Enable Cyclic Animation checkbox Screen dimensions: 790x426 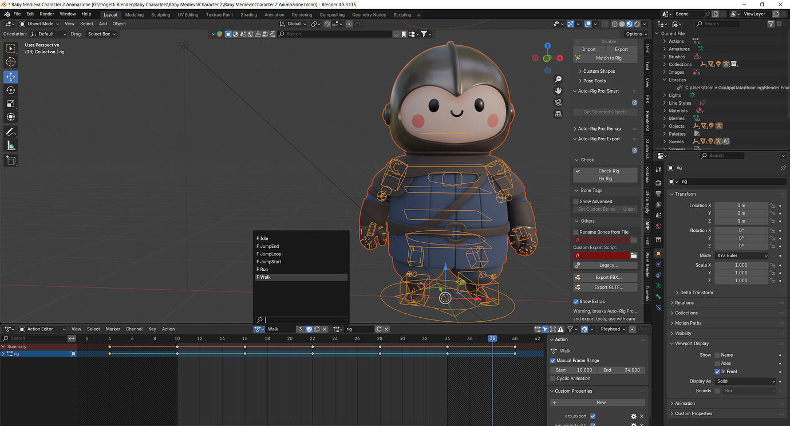(552, 378)
